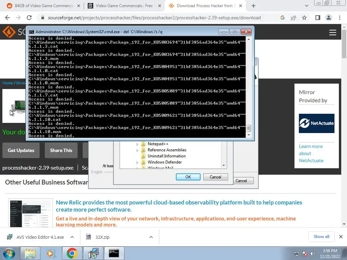Close the downloads bar
Image resolution: width=347 pixels, height=260 pixels.
341,237
